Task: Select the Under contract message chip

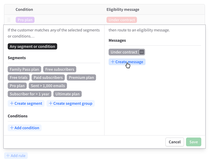Action: [x=124, y=52]
